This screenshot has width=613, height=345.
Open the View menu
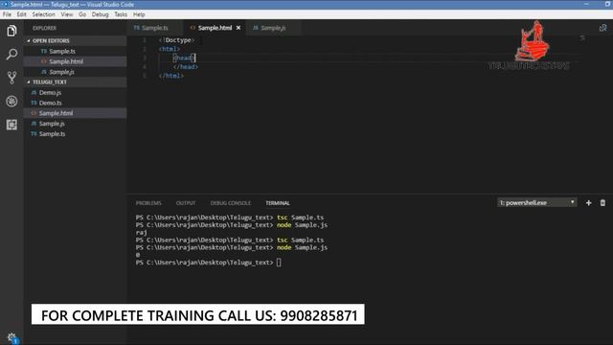tap(67, 14)
